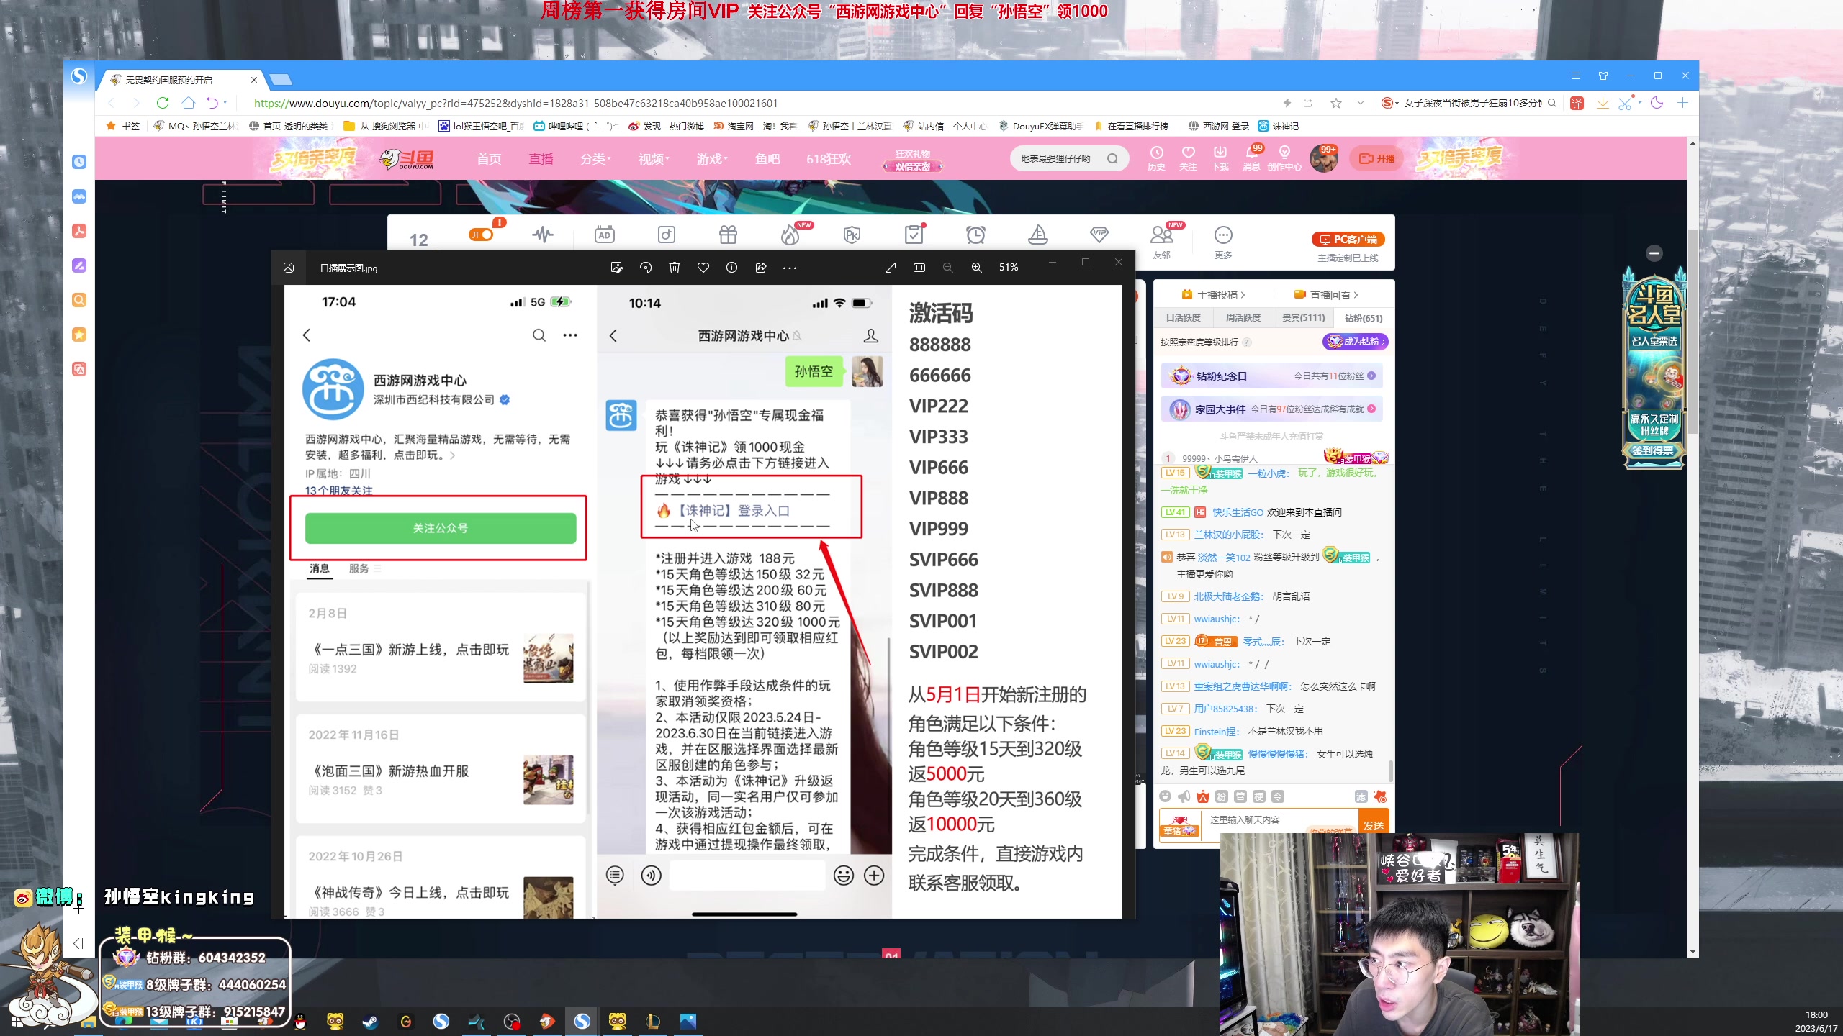Click the 成为钻粉 button
Viewport: 1843px width, 1036px height.
point(1356,342)
